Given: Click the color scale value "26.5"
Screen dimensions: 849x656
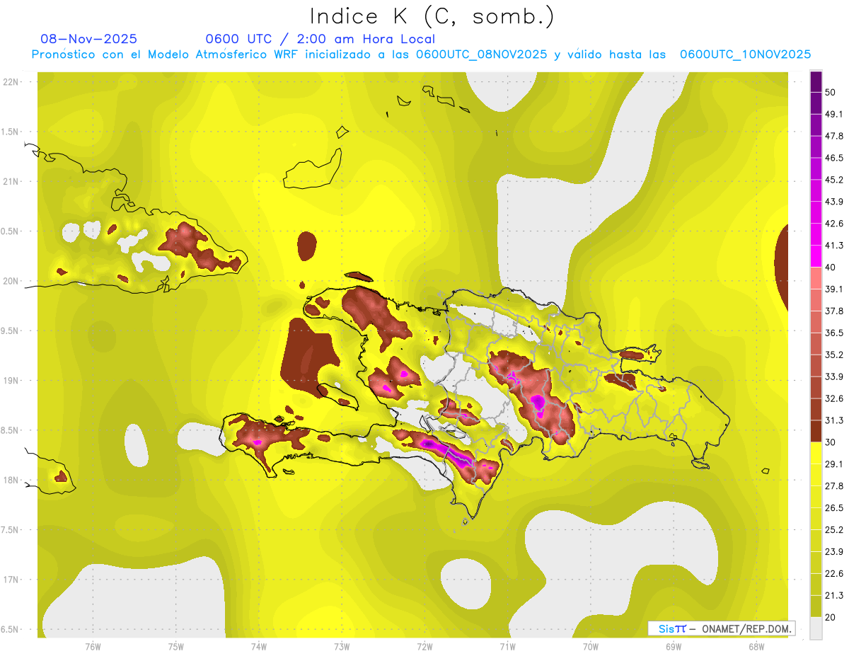Looking at the screenshot, I should pyautogui.click(x=834, y=508).
